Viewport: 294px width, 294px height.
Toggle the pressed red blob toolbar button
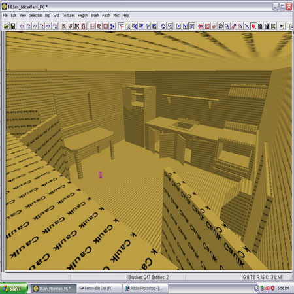[253, 26]
